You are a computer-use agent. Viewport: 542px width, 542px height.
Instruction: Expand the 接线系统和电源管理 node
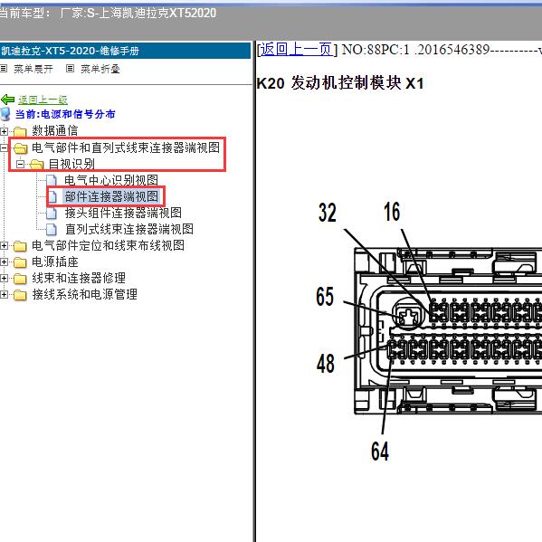point(4,294)
